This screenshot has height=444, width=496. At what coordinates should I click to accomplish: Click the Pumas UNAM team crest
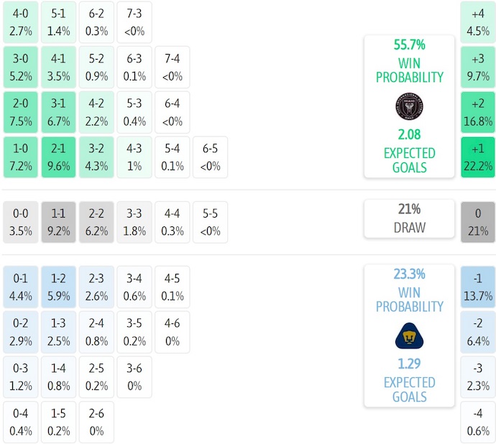click(409, 336)
